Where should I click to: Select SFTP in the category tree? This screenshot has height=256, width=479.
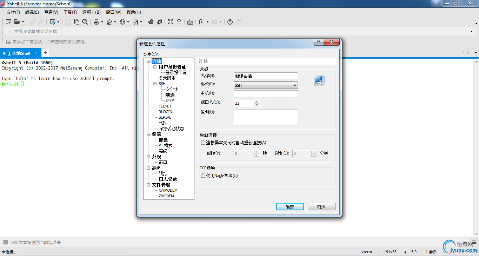coord(169,100)
